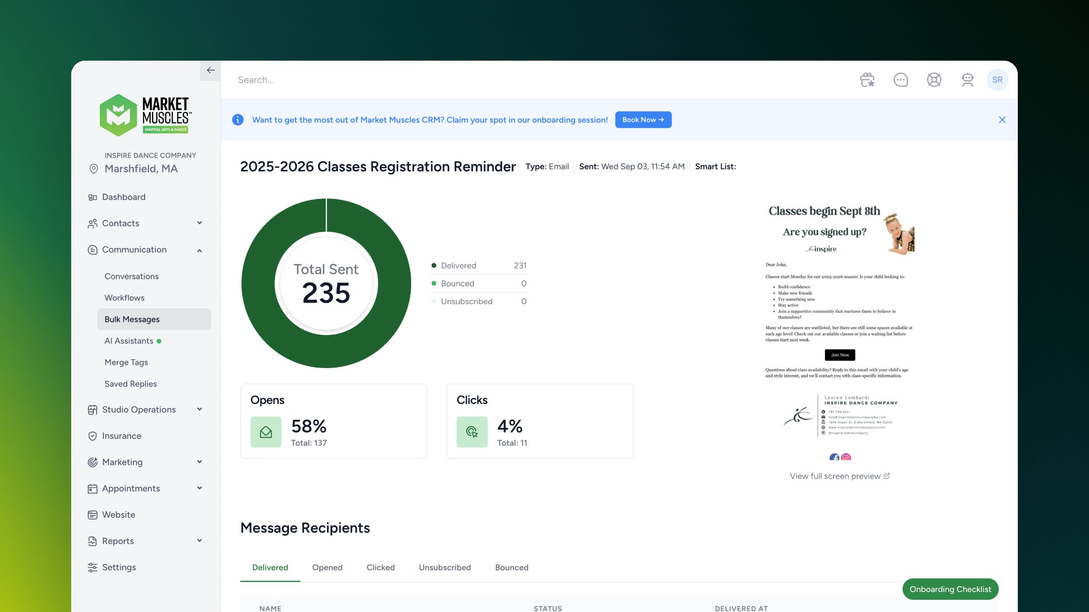This screenshot has height=612, width=1089.
Task: Switch to the Bounced recipients tab
Action: pyautogui.click(x=511, y=568)
